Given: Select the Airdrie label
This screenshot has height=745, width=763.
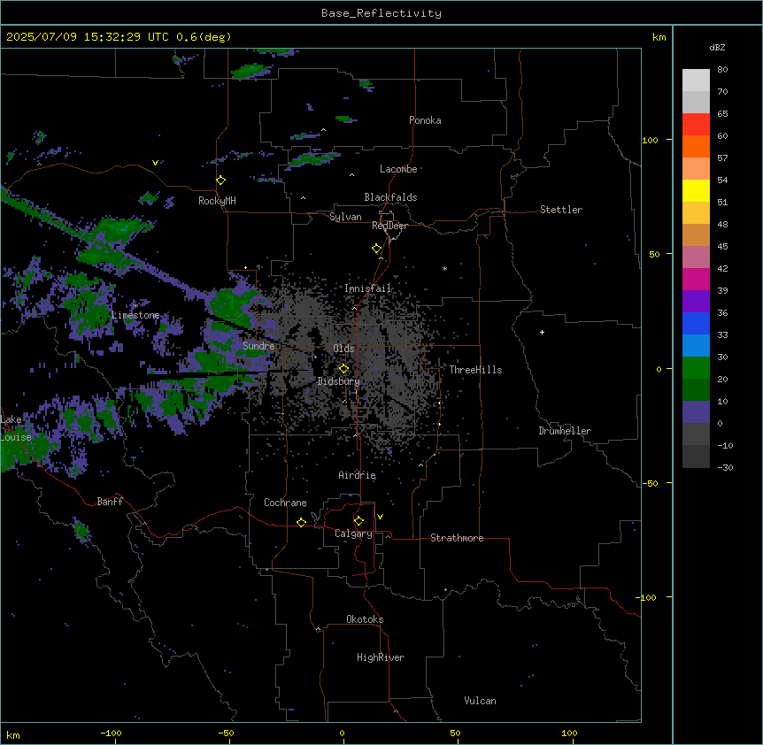Looking at the screenshot, I should (x=358, y=475).
